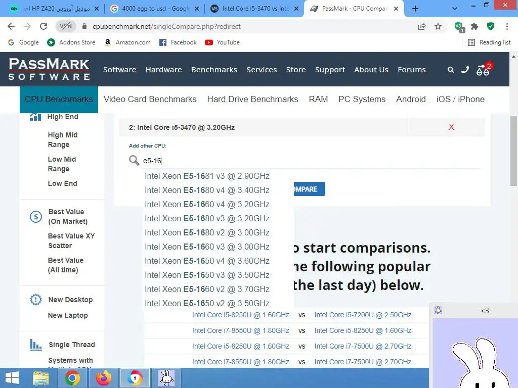Click the phone contact icon

(x=465, y=70)
